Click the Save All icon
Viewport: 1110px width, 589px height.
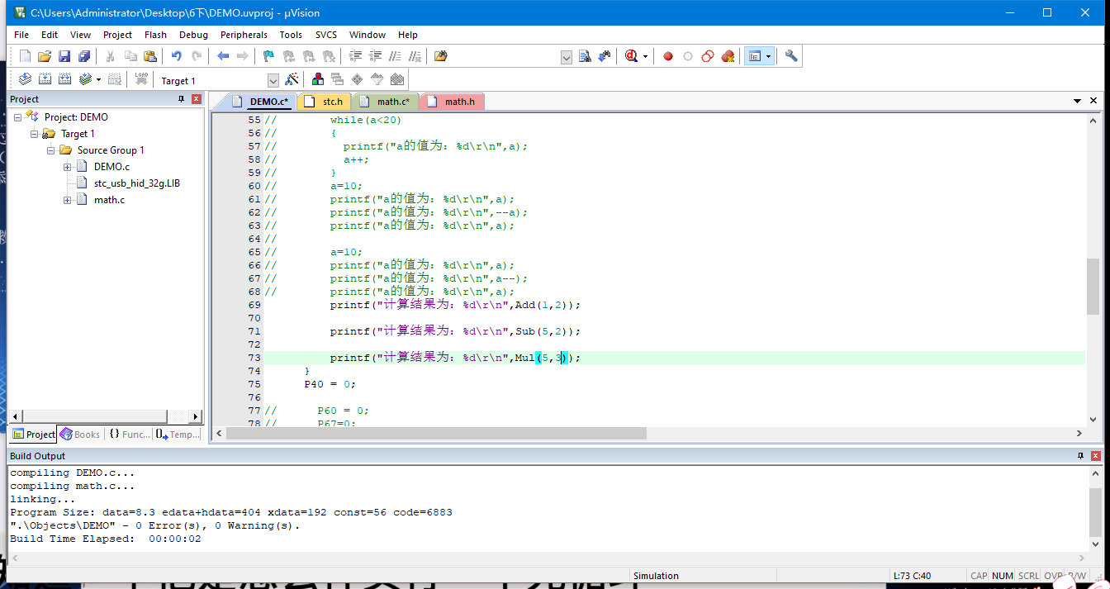coord(84,56)
